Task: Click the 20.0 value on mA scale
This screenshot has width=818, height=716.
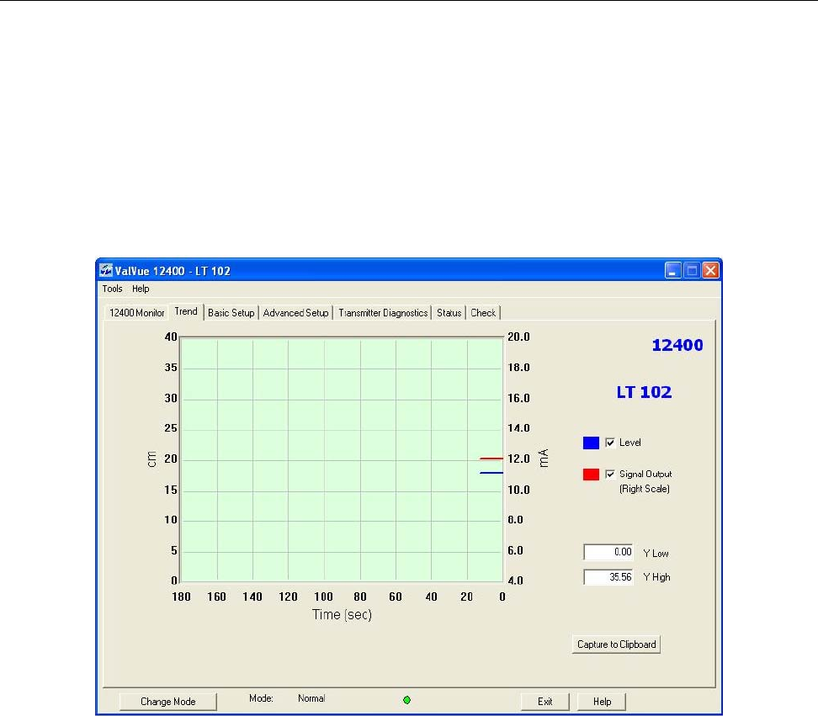Action: click(518, 337)
